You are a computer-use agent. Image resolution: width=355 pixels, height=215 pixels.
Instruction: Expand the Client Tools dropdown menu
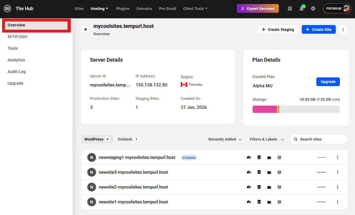click(195, 8)
